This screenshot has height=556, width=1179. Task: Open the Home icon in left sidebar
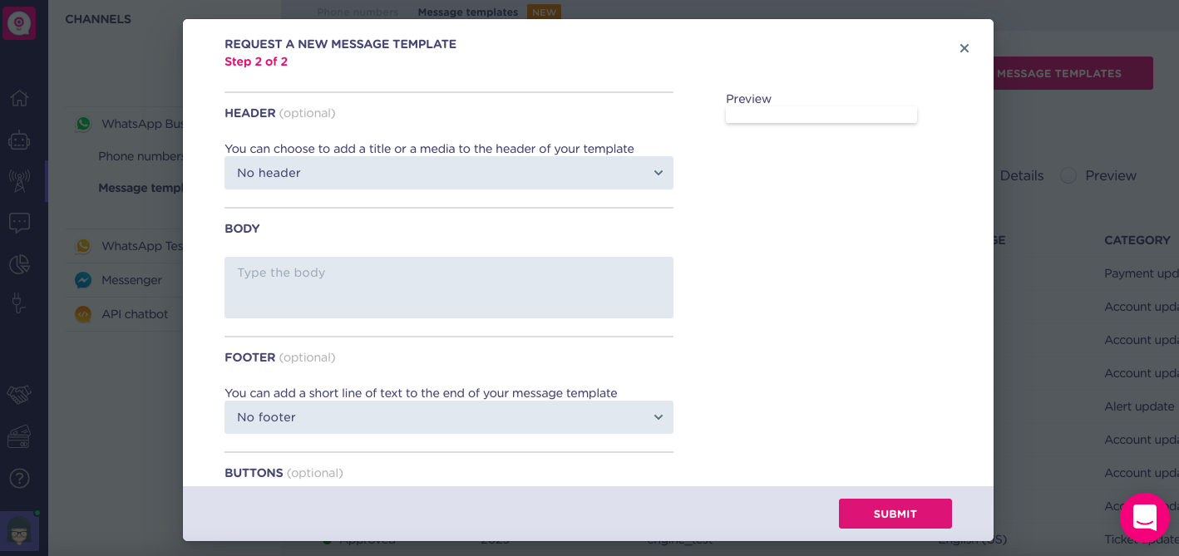tap(19, 98)
